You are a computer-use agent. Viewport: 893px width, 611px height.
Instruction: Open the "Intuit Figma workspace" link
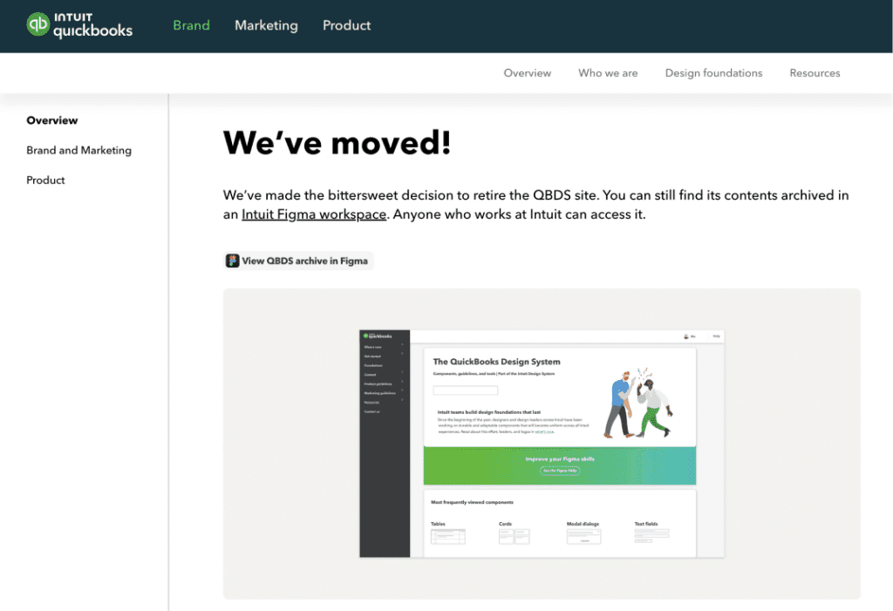point(313,214)
